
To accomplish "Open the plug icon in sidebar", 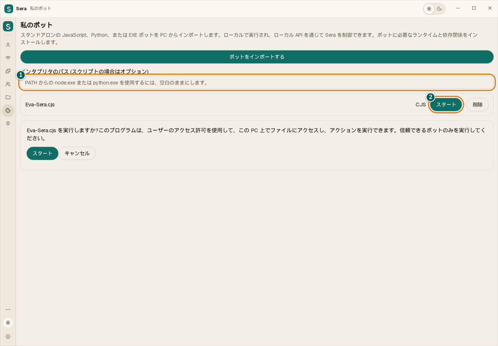I will click(x=8, y=123).
